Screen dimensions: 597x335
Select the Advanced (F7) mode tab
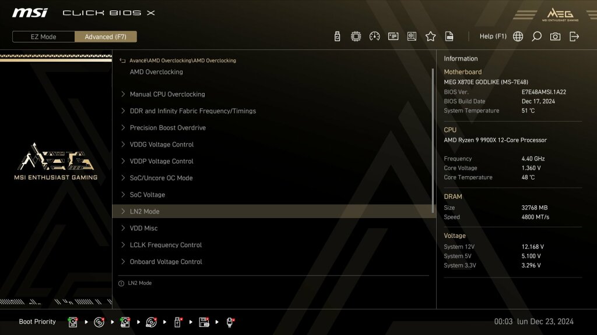point(106,37)
